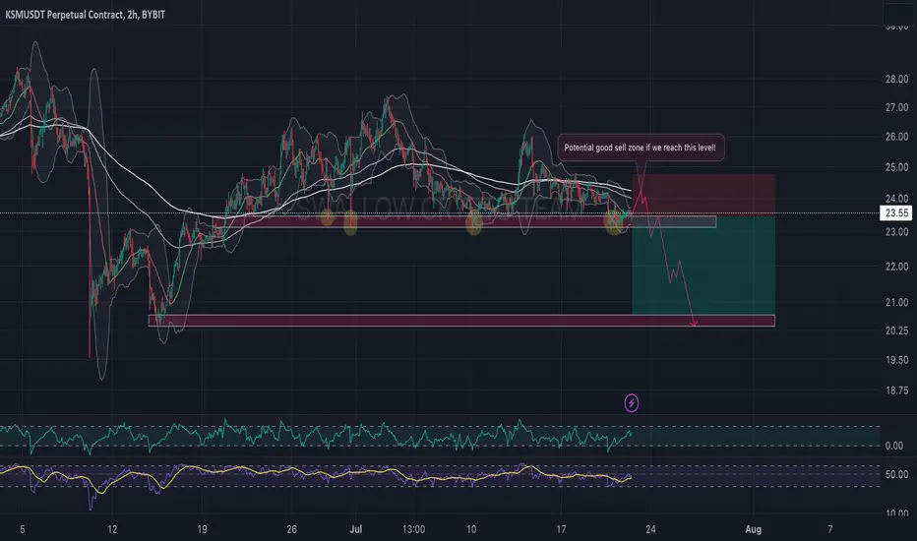Click the lower support rectangle near 20.50
917x541 pixels.
pos(461,321)
